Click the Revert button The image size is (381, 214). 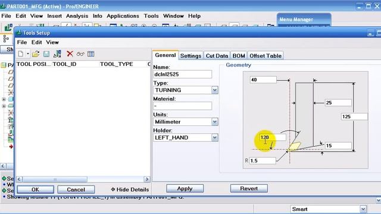pos(249,188)
